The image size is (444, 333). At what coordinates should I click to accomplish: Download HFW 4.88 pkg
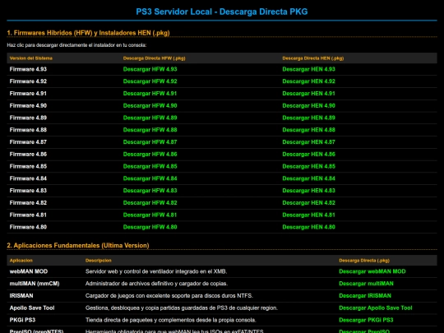(150, 130)
